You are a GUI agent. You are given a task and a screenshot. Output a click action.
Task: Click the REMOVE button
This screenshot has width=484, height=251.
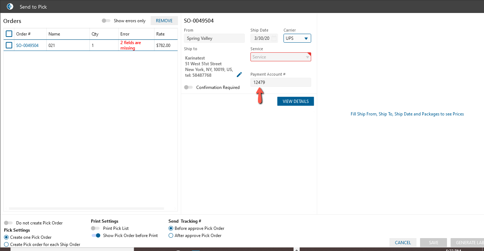pyautogui.click(x=164, y=21)
